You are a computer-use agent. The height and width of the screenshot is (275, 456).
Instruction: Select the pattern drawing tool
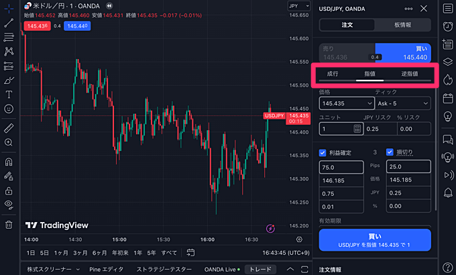9,51
